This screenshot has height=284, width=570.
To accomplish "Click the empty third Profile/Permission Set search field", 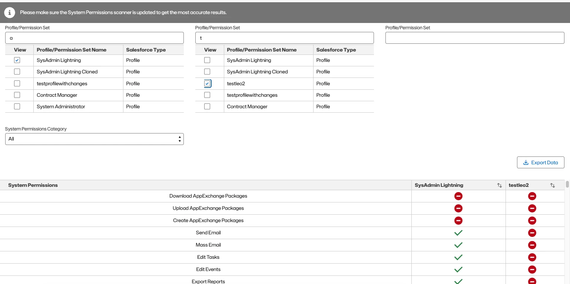I will (x=475, y=38).
